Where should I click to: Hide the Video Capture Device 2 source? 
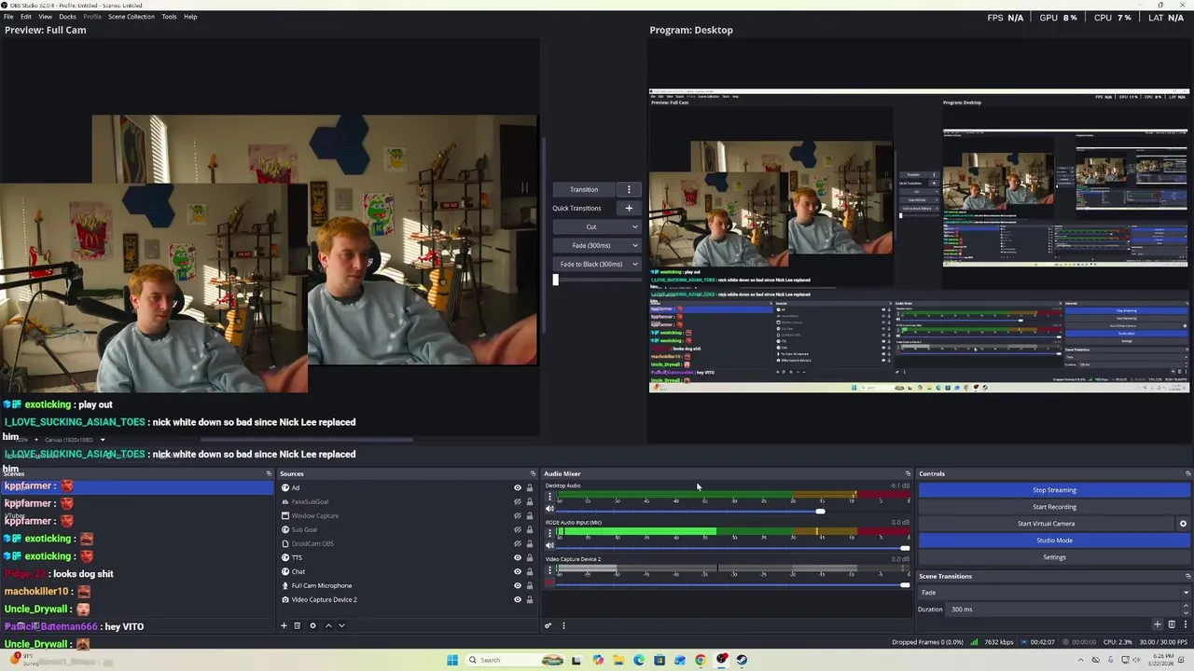[518, 599]
